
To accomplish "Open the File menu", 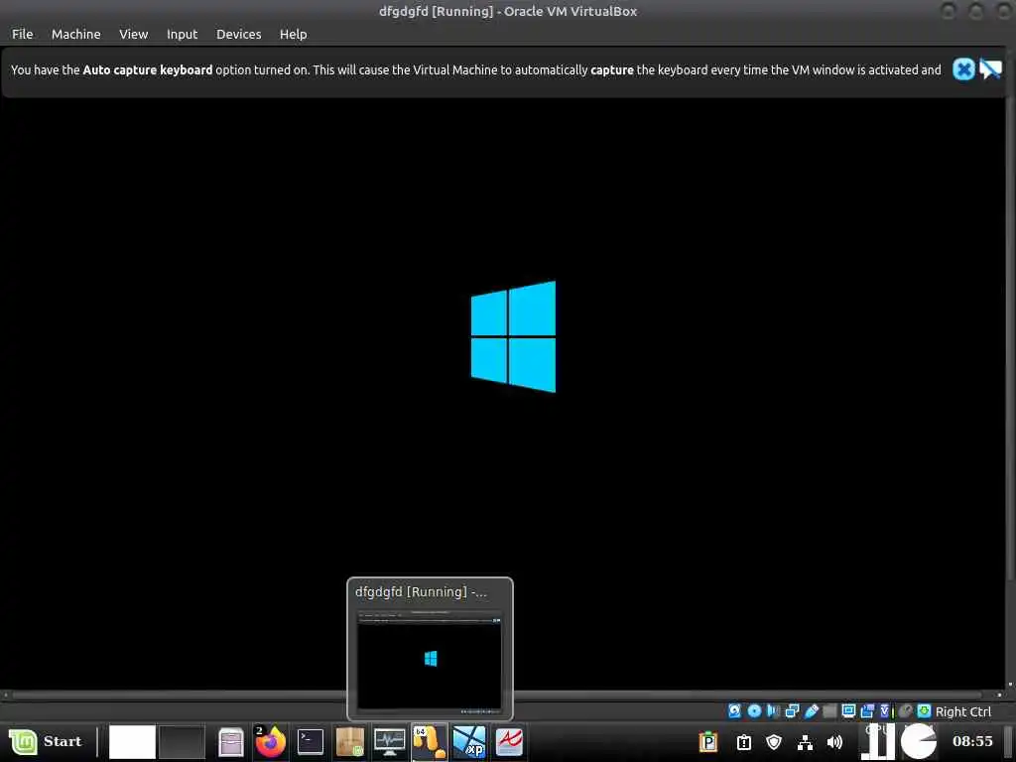I will 22,35.
